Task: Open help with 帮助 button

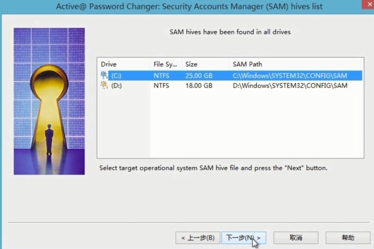Action: coord(348,238)
